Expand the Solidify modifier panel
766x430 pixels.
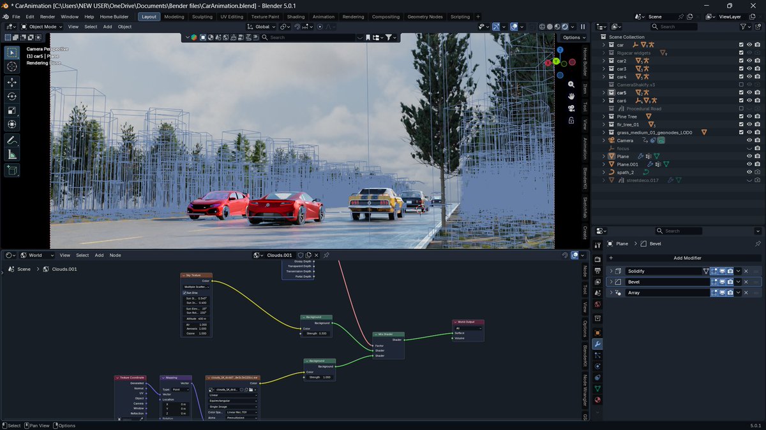611,271
